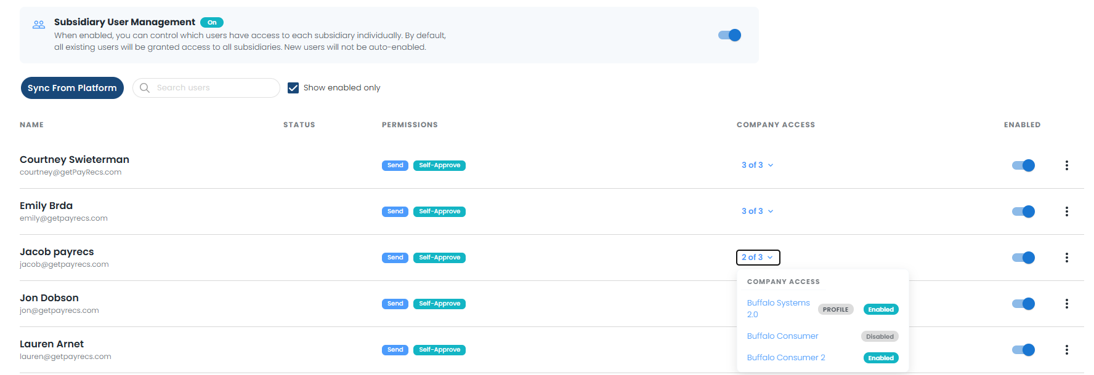This screenshot has width=1094, height=375.
Task: Open Buffalo Consumer link in popup
Action: pos(782,336)
